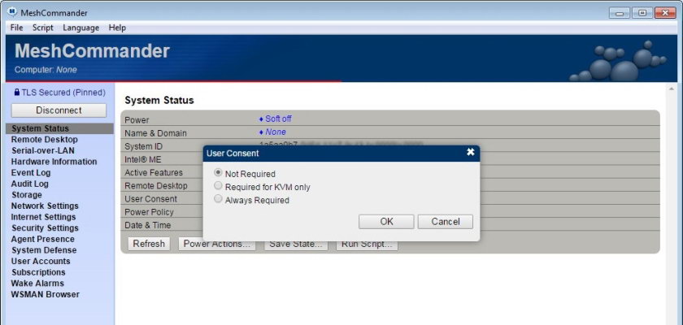Click the Power Policy row label
This screenshot has width=683, height=325.
pos(149,212)
